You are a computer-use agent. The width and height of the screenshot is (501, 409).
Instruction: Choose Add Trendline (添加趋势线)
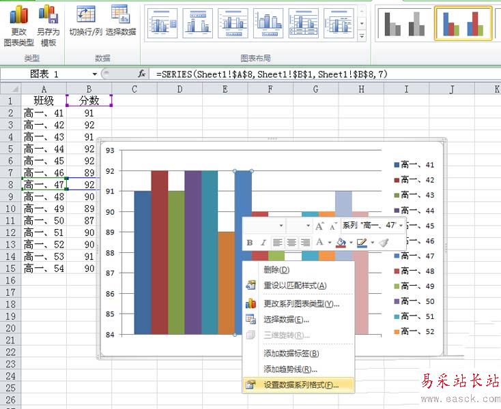298,369
